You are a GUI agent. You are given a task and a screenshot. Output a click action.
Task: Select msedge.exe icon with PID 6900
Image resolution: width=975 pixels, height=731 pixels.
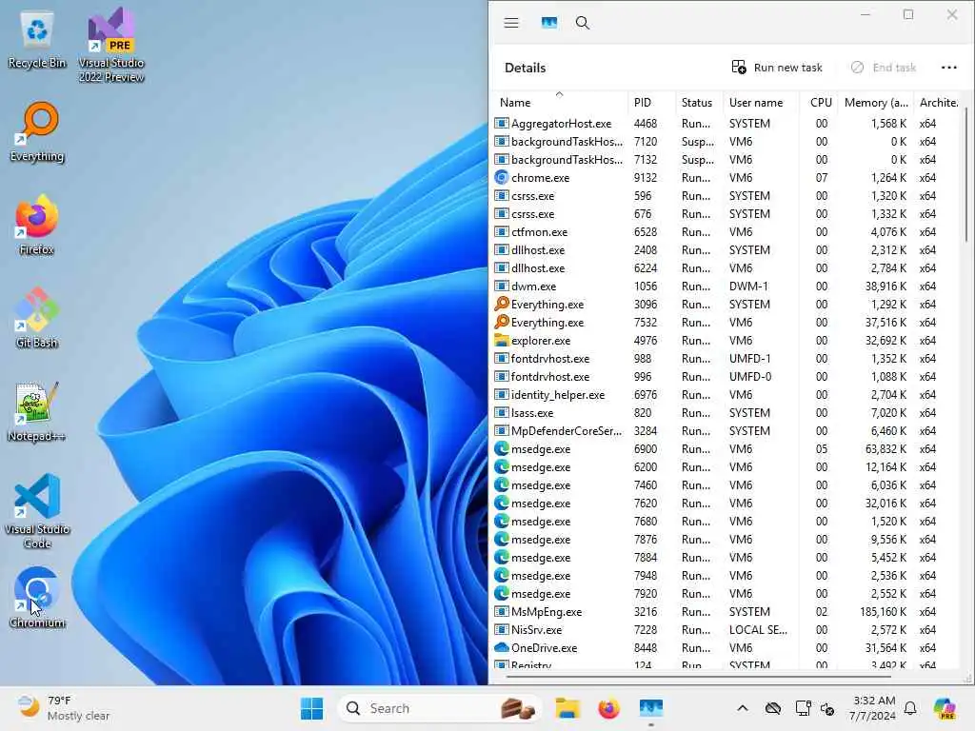pos(501,449)
